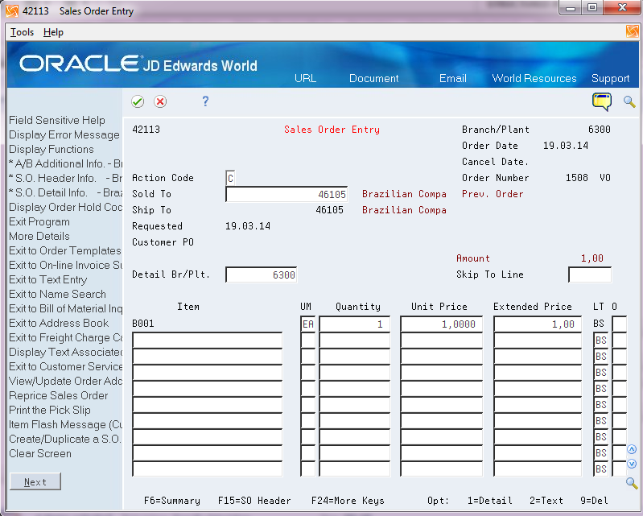Image resolution: width=643 pixels, height=516 pixels.
Task: Click the UM field containing EA
Action: point(308,324)
